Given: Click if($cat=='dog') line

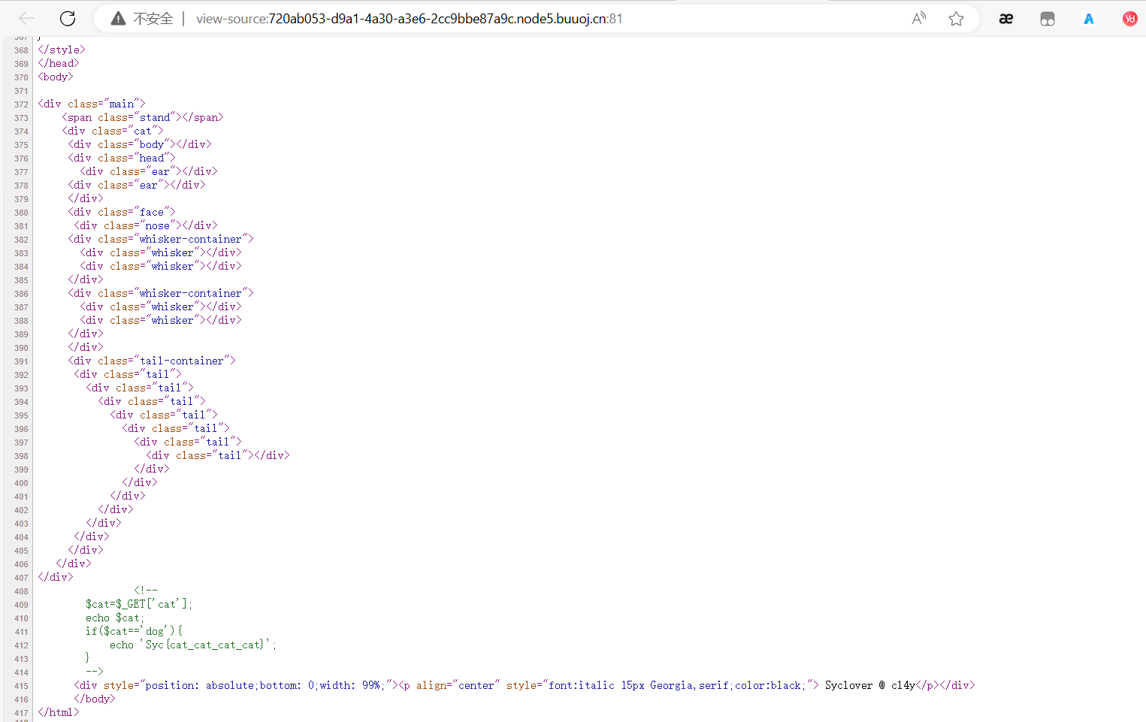Looking at the screenshot, I should click(x=134, y=632).
